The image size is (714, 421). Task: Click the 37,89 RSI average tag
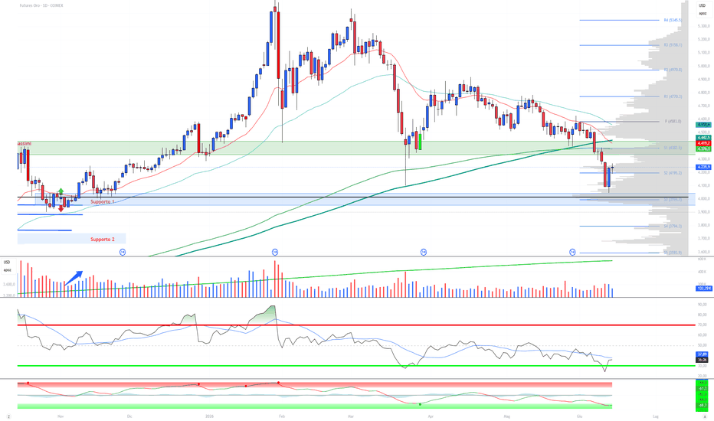point(702,354)
